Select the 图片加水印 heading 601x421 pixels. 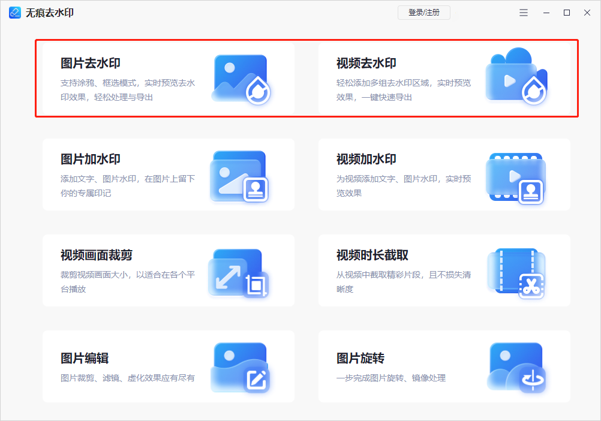[x=91, y=159]
